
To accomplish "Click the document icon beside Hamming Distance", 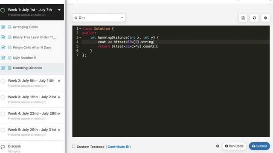I will pyautogui.click(x=10, y=68).
